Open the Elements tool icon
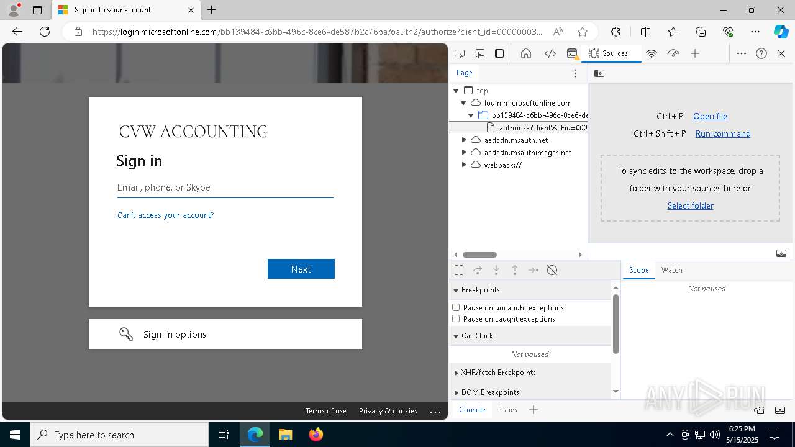Screen dimensions: 795x447 pyautogui.click(x=550, y=53)
